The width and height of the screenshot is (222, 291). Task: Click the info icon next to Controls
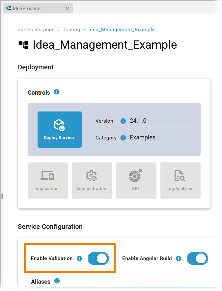(x=57, y=92)
